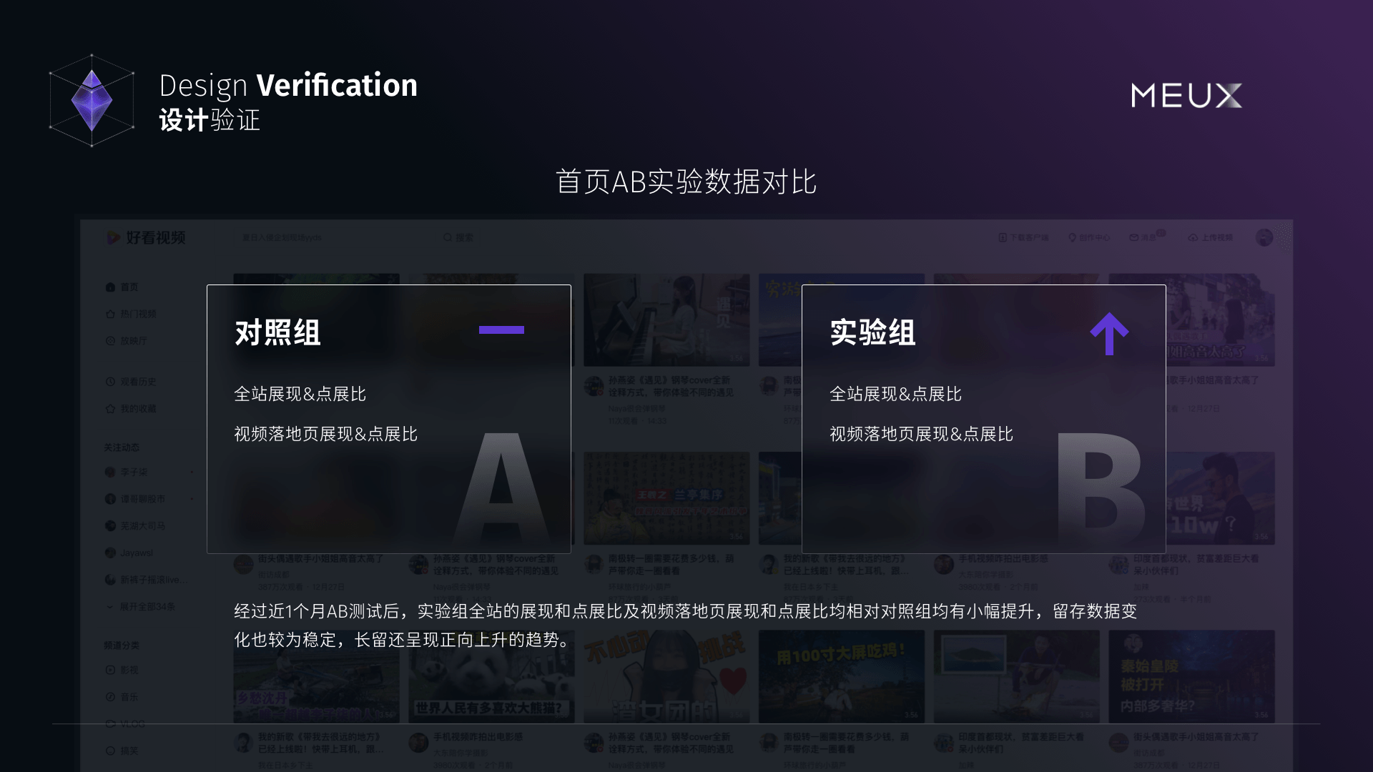Click the 好看视频 logo icon

pos(113,237)
